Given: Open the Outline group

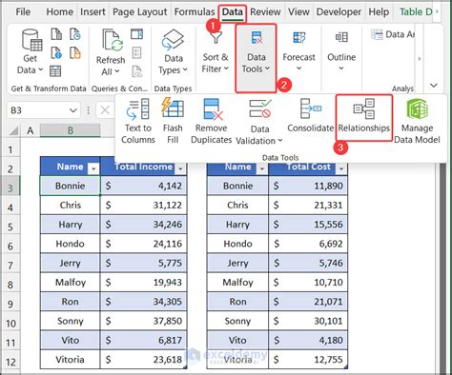Looking at the screenshot, I should (x=341, y=51).
